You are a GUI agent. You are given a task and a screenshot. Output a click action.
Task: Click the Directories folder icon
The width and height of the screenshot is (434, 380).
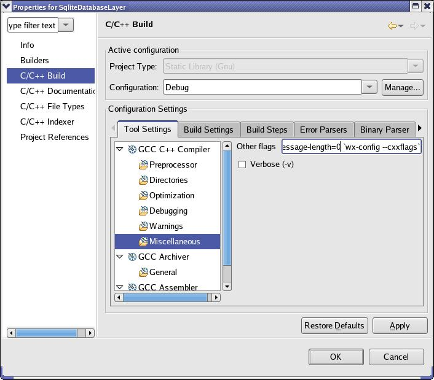[x=143, y=180]
